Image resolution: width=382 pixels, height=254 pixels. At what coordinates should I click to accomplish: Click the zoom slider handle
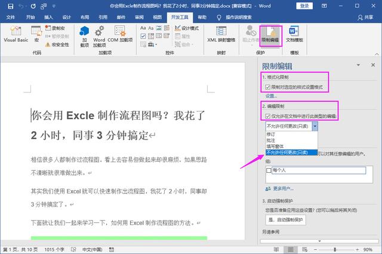click(x=335, y=249)
